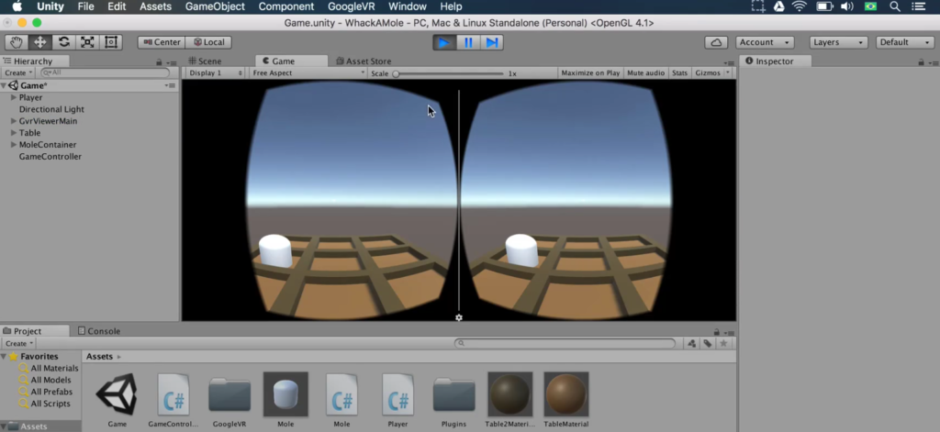Select the Rotate tool

coord(63,42)
